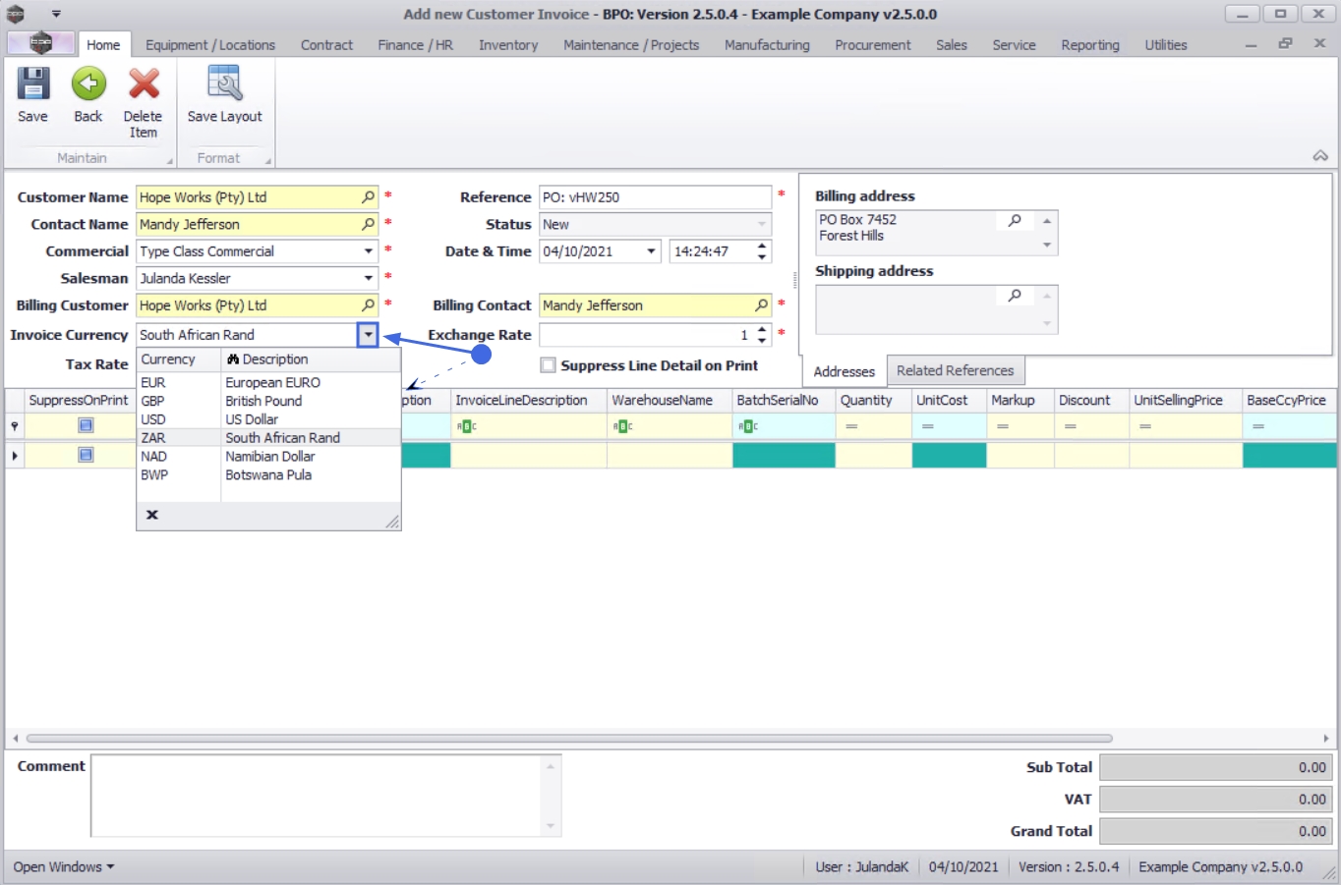Click the Save Layout icon
Viewport: 1341px width, 885px height.
pos(225,84)
